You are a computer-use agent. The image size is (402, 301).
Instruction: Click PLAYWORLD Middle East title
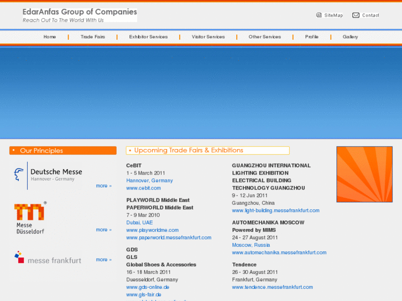(x=158, y=200)
